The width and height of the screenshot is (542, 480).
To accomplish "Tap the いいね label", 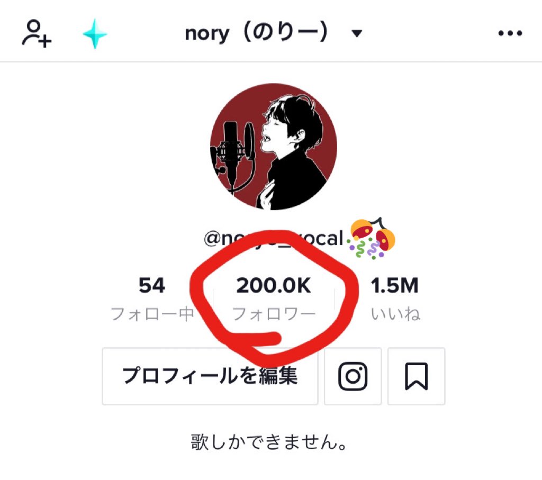I will (395, 314).
